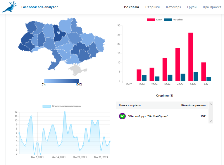Viewport: 224px width, 165px height.
Task: Click the 0%–100% map color gradient bar
Action: click(x=61, y=81)
